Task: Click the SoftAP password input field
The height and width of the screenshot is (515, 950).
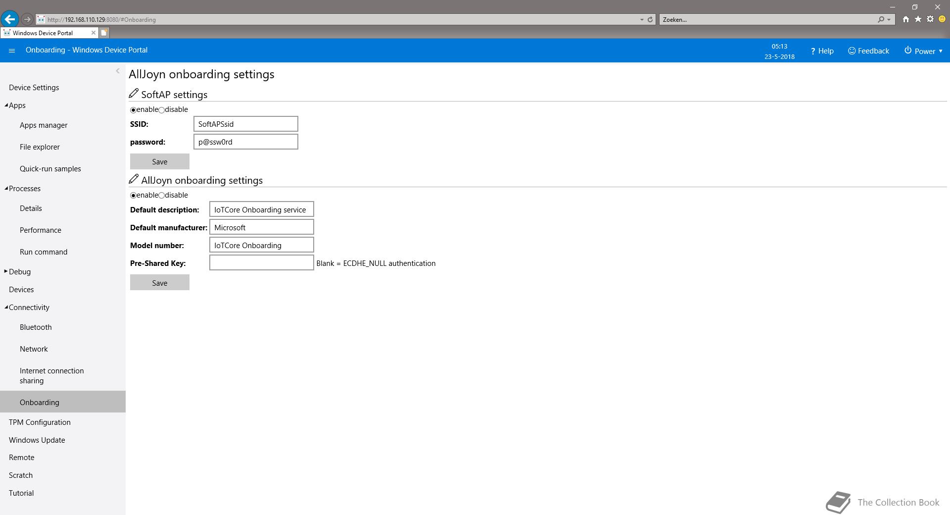Action: click(246, 142)
